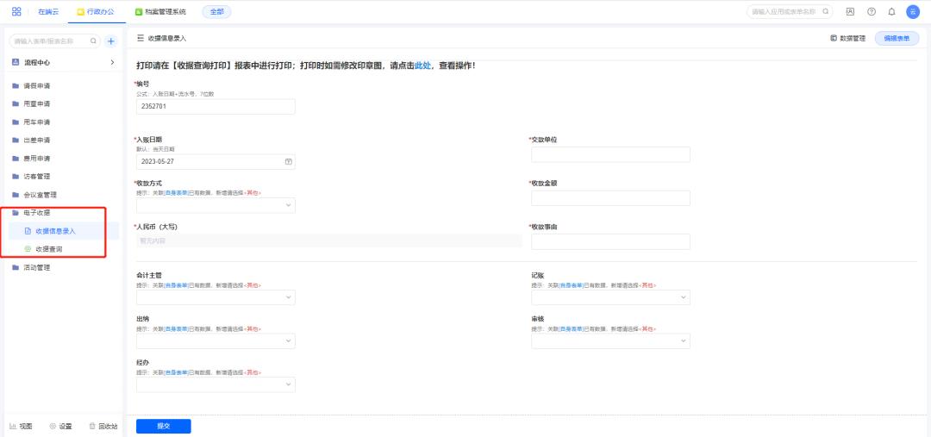Image resolution: width=931 pixels, height=437 pixels.
Task: Click the 流程中心 icon
Action: pyautogui.click(x=16, y=62)
